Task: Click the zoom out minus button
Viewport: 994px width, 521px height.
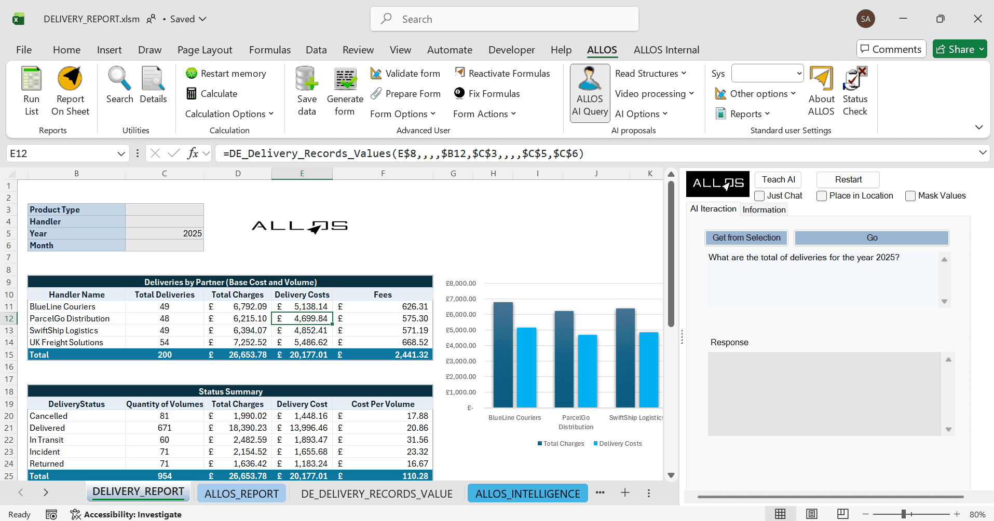Action: pos(865,514)
